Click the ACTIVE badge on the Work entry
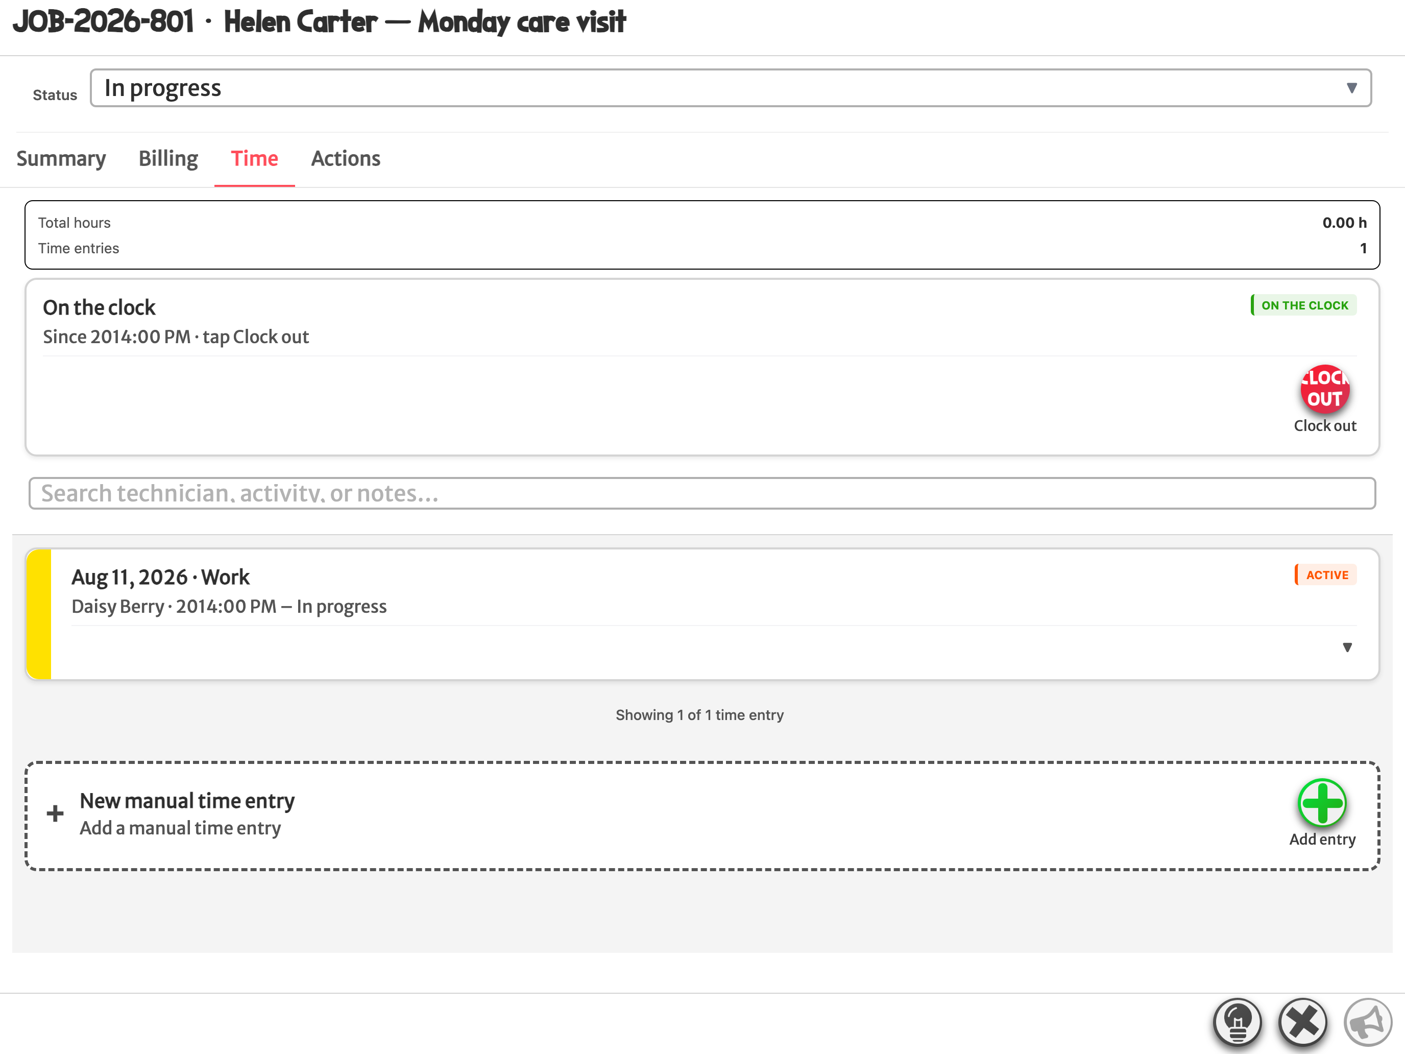1405x1054 pixels. [1325, 575]
